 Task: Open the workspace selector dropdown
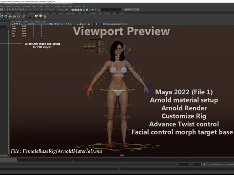pyautogui.click(x=132, y=10)
